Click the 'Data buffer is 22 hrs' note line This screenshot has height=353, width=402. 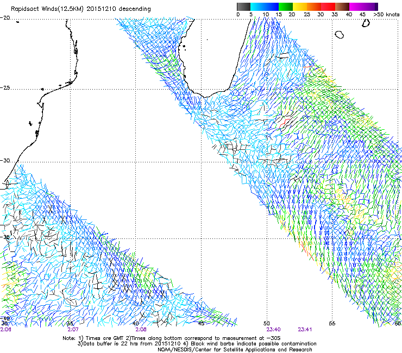(197, 344)
